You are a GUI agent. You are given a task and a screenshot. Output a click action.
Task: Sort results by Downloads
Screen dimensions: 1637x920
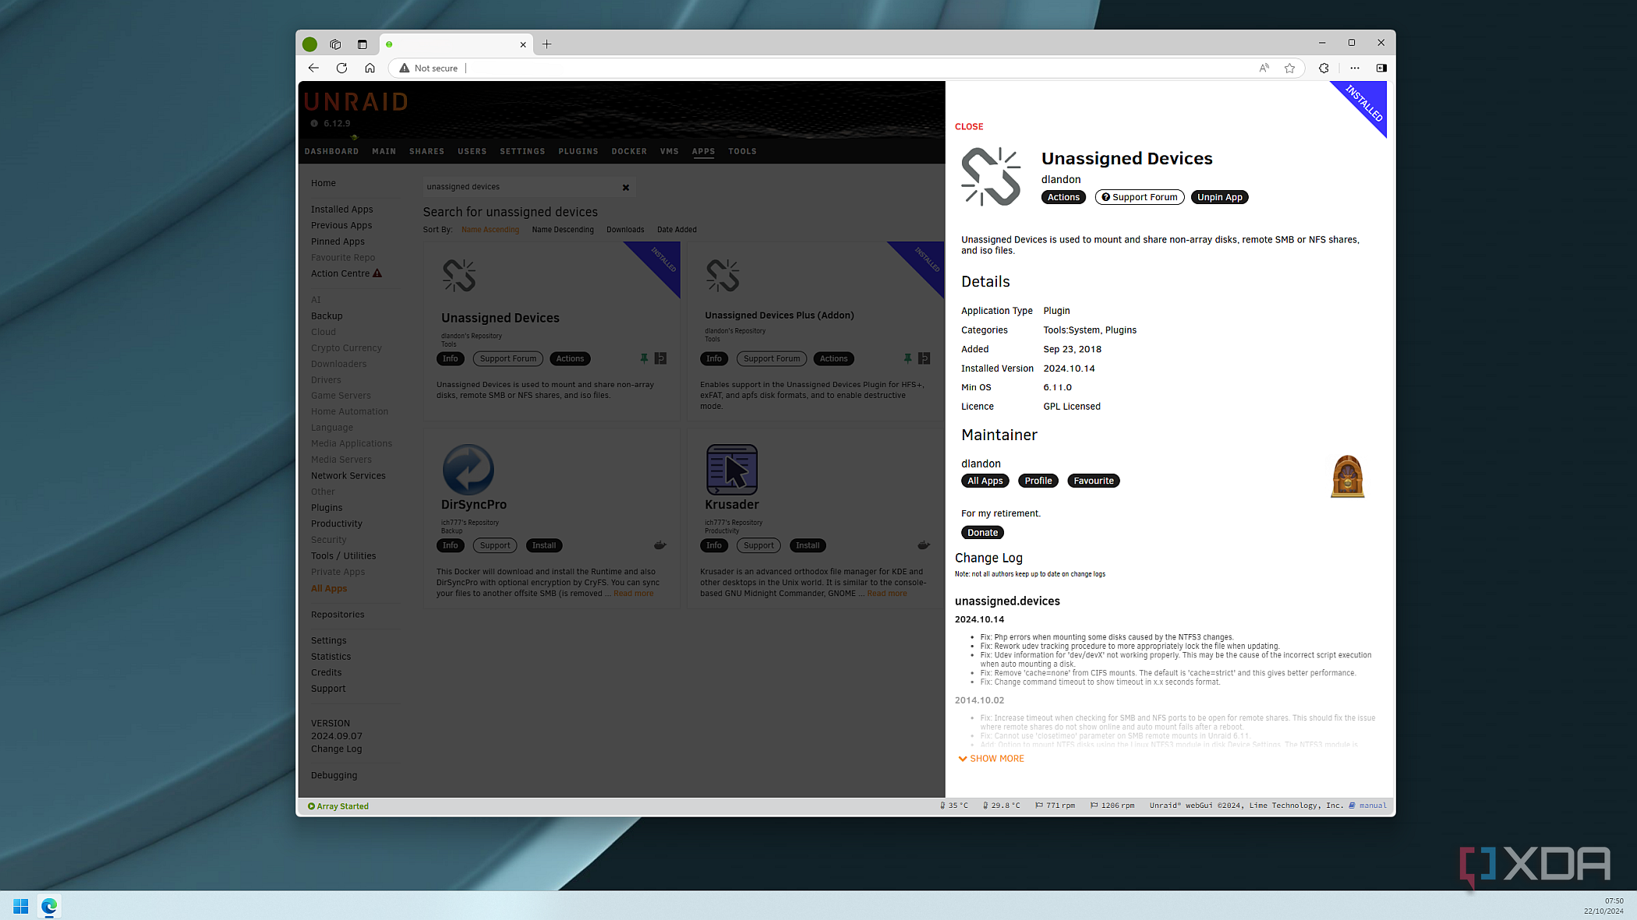click(x=625, y=230)
